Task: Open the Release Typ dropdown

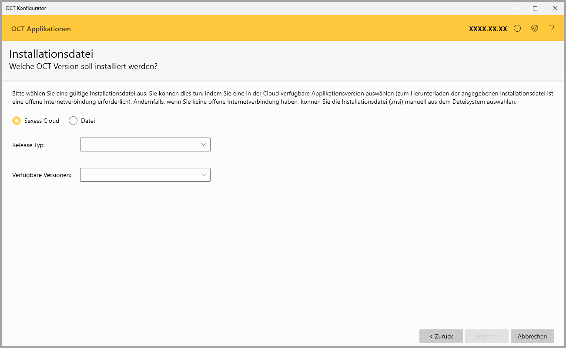Action: coord(145,144)
